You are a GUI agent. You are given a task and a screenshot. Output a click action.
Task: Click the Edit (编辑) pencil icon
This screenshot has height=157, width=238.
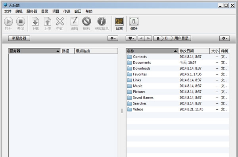(x=75, y=21)
